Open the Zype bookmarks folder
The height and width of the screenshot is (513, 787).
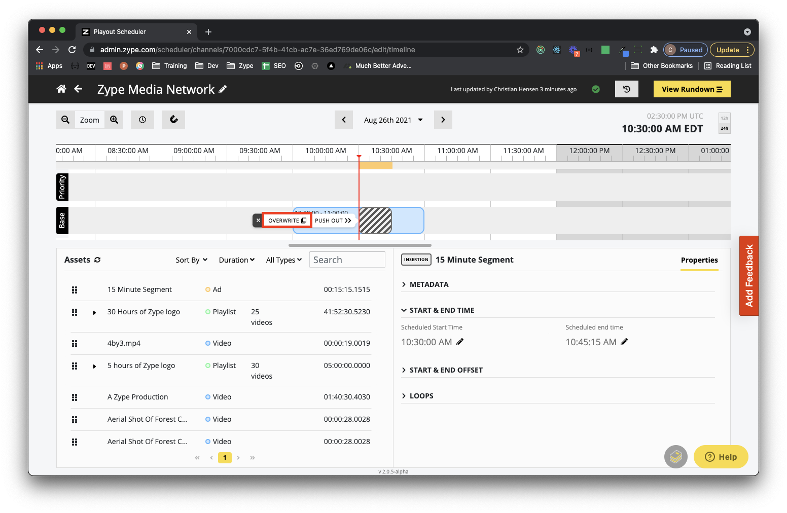click(240, 66)
